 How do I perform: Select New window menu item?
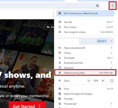85,27
